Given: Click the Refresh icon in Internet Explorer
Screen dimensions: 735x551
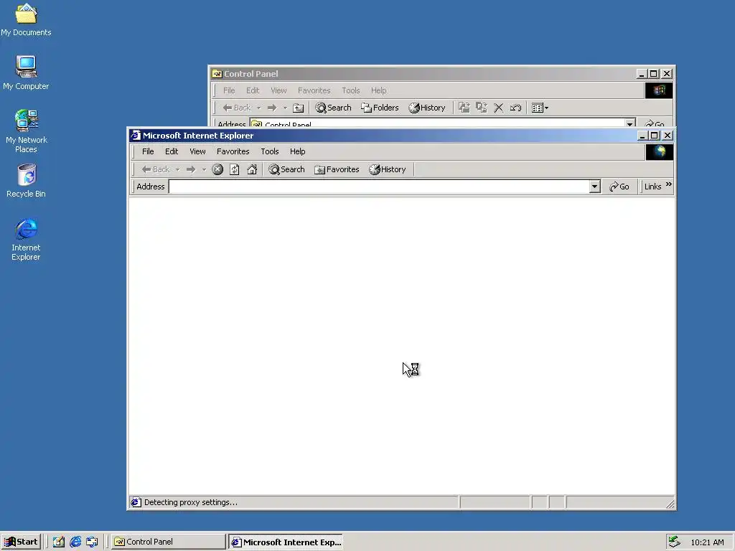Looking at the screenshot, I should point(235,169).
